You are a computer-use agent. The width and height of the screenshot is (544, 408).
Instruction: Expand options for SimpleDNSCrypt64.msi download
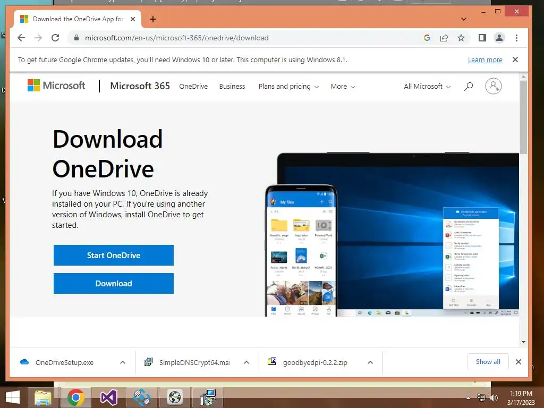[246, 362]
